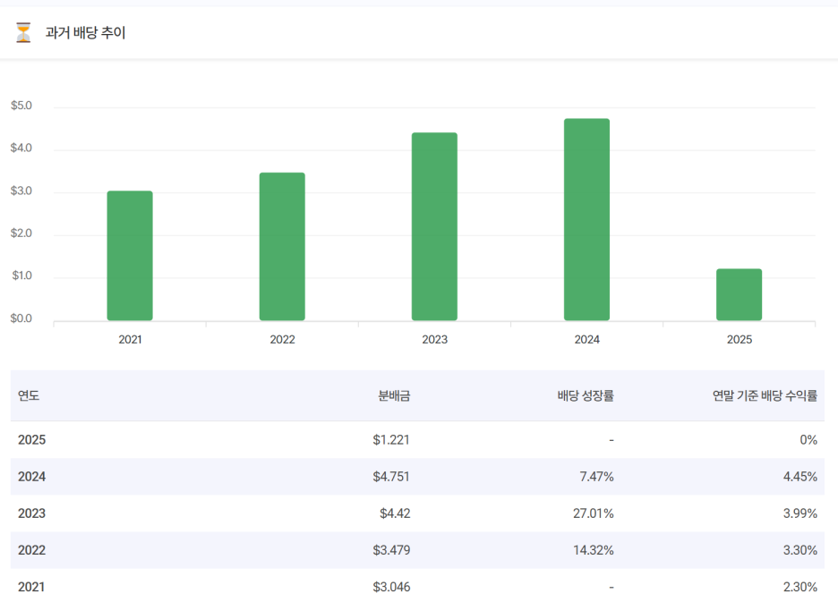Click the 2024 dividend bar in chart

[x=586, y=219]
